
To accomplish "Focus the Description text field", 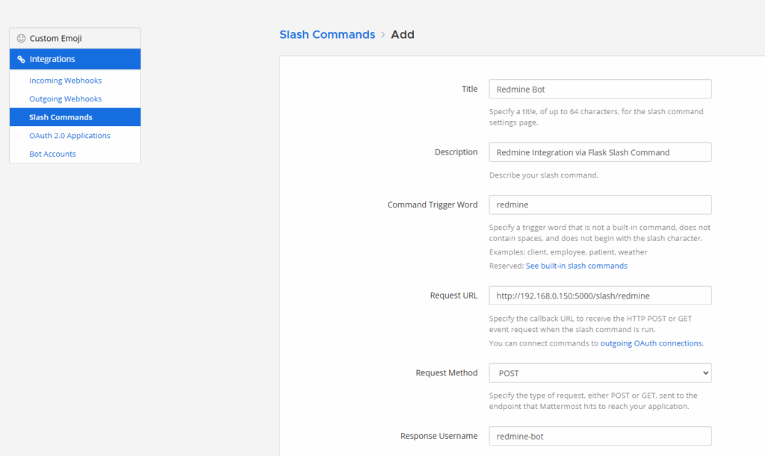I will coord(599,152).
